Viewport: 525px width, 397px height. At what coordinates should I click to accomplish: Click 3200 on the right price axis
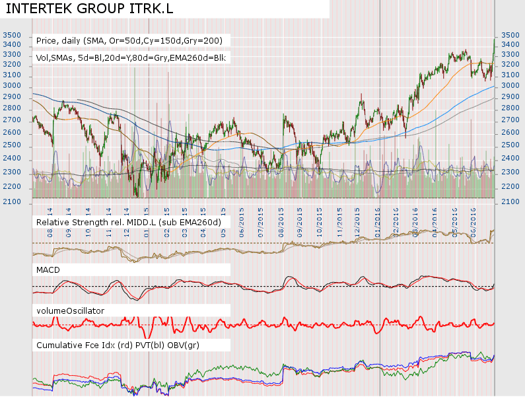[x=510, y=64]
